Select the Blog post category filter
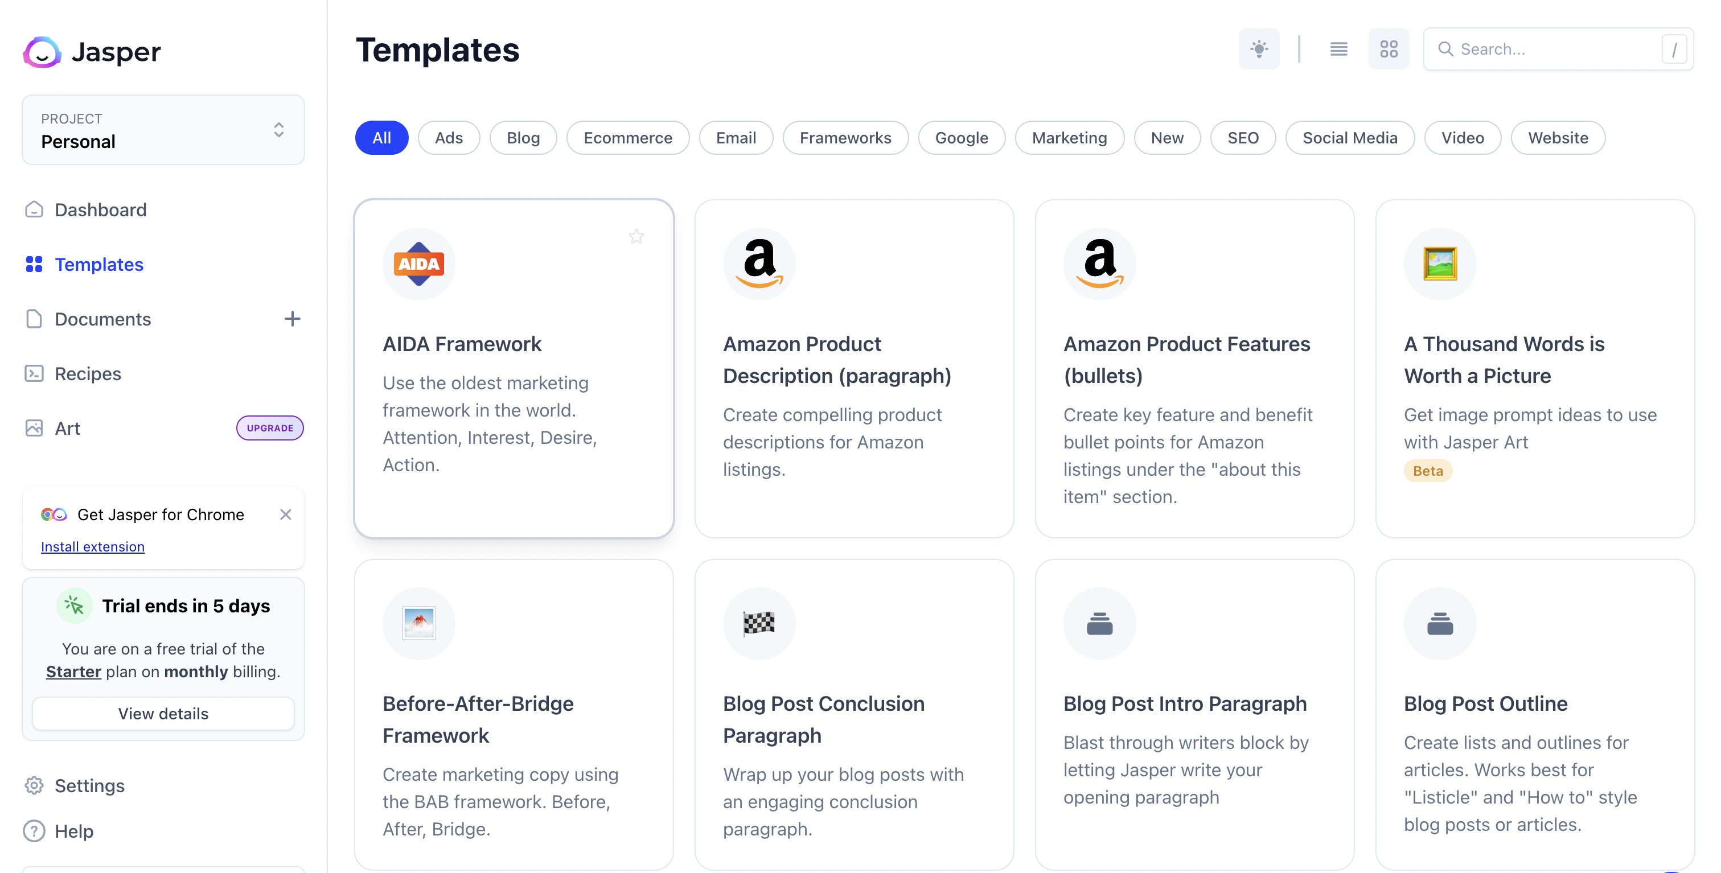Viewport: 1721px width, 873px height. 524,137
